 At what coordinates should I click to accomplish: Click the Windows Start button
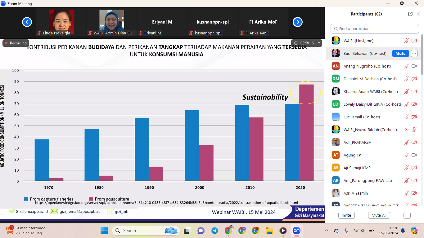[x=104, y=231]
